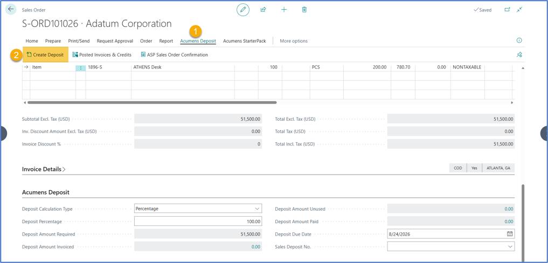Click the Acumens Deposit section heading
This screenshot has width=548, height=263.
pyautogui.click(x=45, y=192)
